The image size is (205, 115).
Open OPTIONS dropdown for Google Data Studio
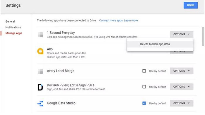(182, 103)
